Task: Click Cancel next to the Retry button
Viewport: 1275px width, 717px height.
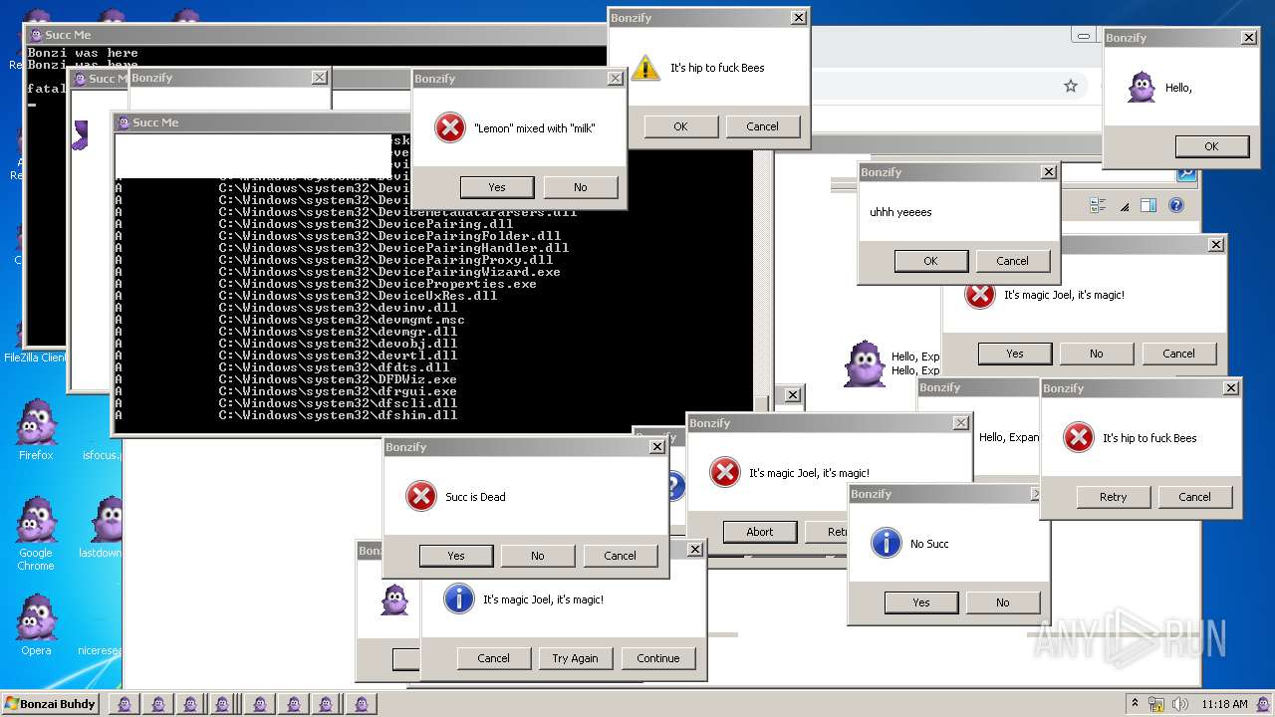Action: pyautogui.click(x=1195, y=497)
